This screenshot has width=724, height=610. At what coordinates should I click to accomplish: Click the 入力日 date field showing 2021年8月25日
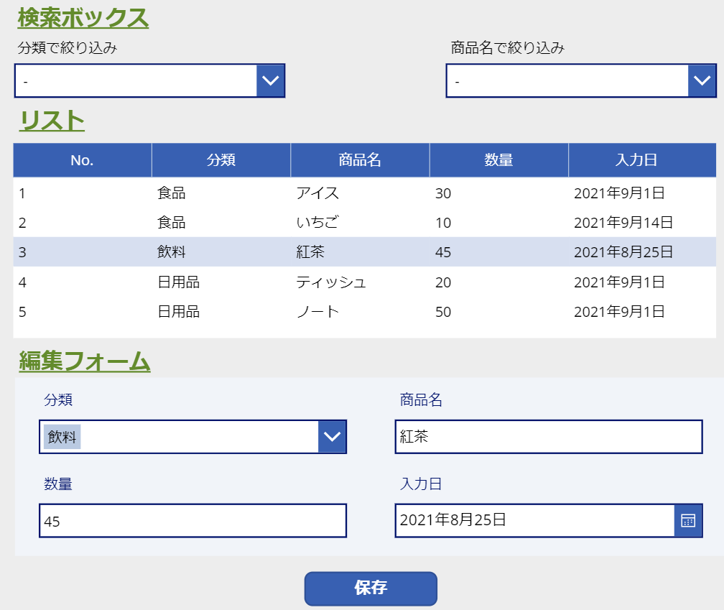[x=532, y=520]
